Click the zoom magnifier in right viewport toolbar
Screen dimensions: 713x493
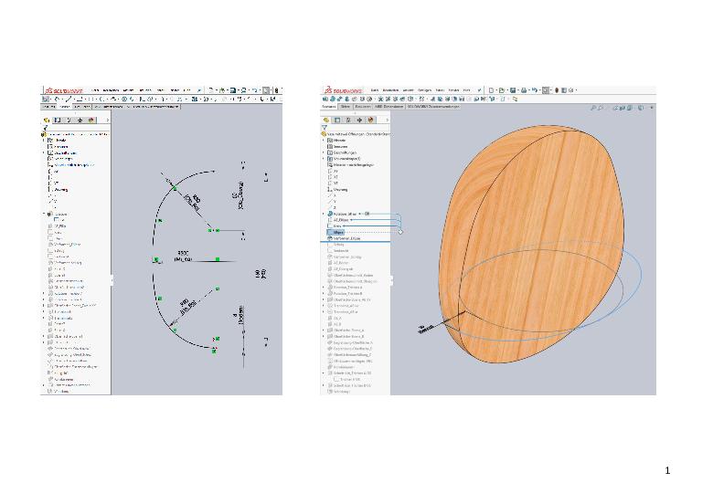[593, 108]
